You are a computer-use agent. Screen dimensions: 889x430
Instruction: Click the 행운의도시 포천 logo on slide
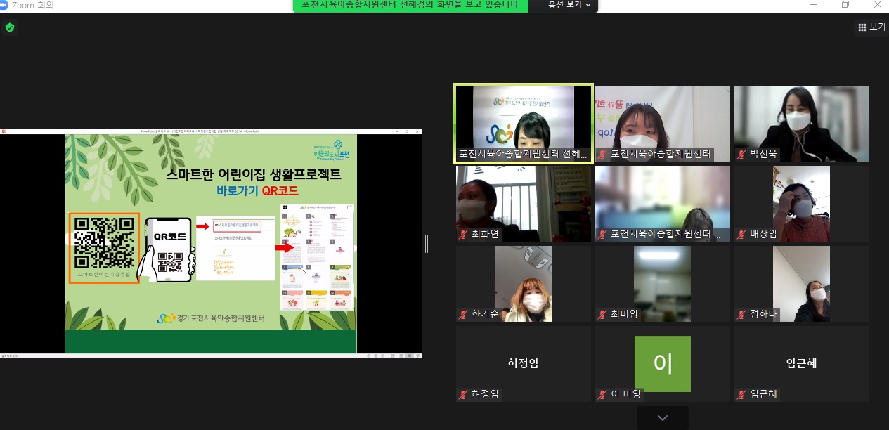click(330, 150)
